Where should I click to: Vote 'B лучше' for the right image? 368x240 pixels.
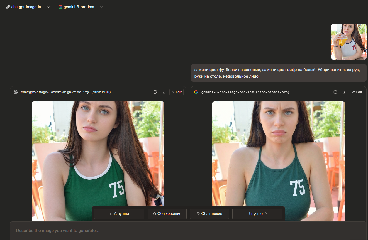(257, 214)
